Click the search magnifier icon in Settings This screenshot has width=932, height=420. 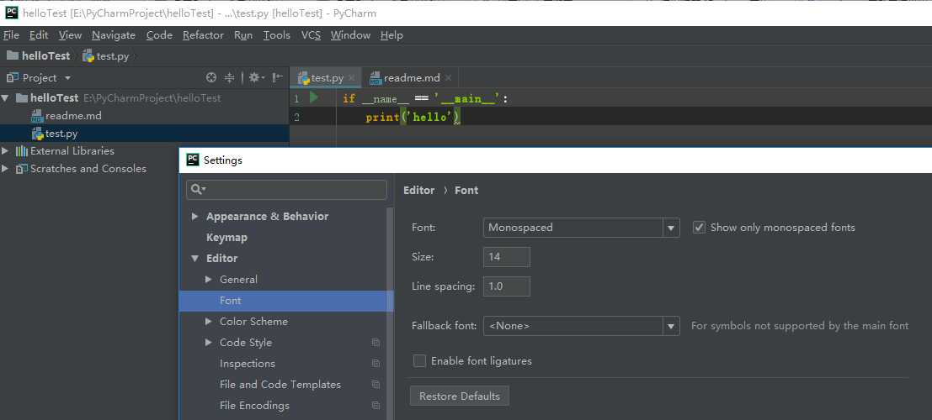199,189
